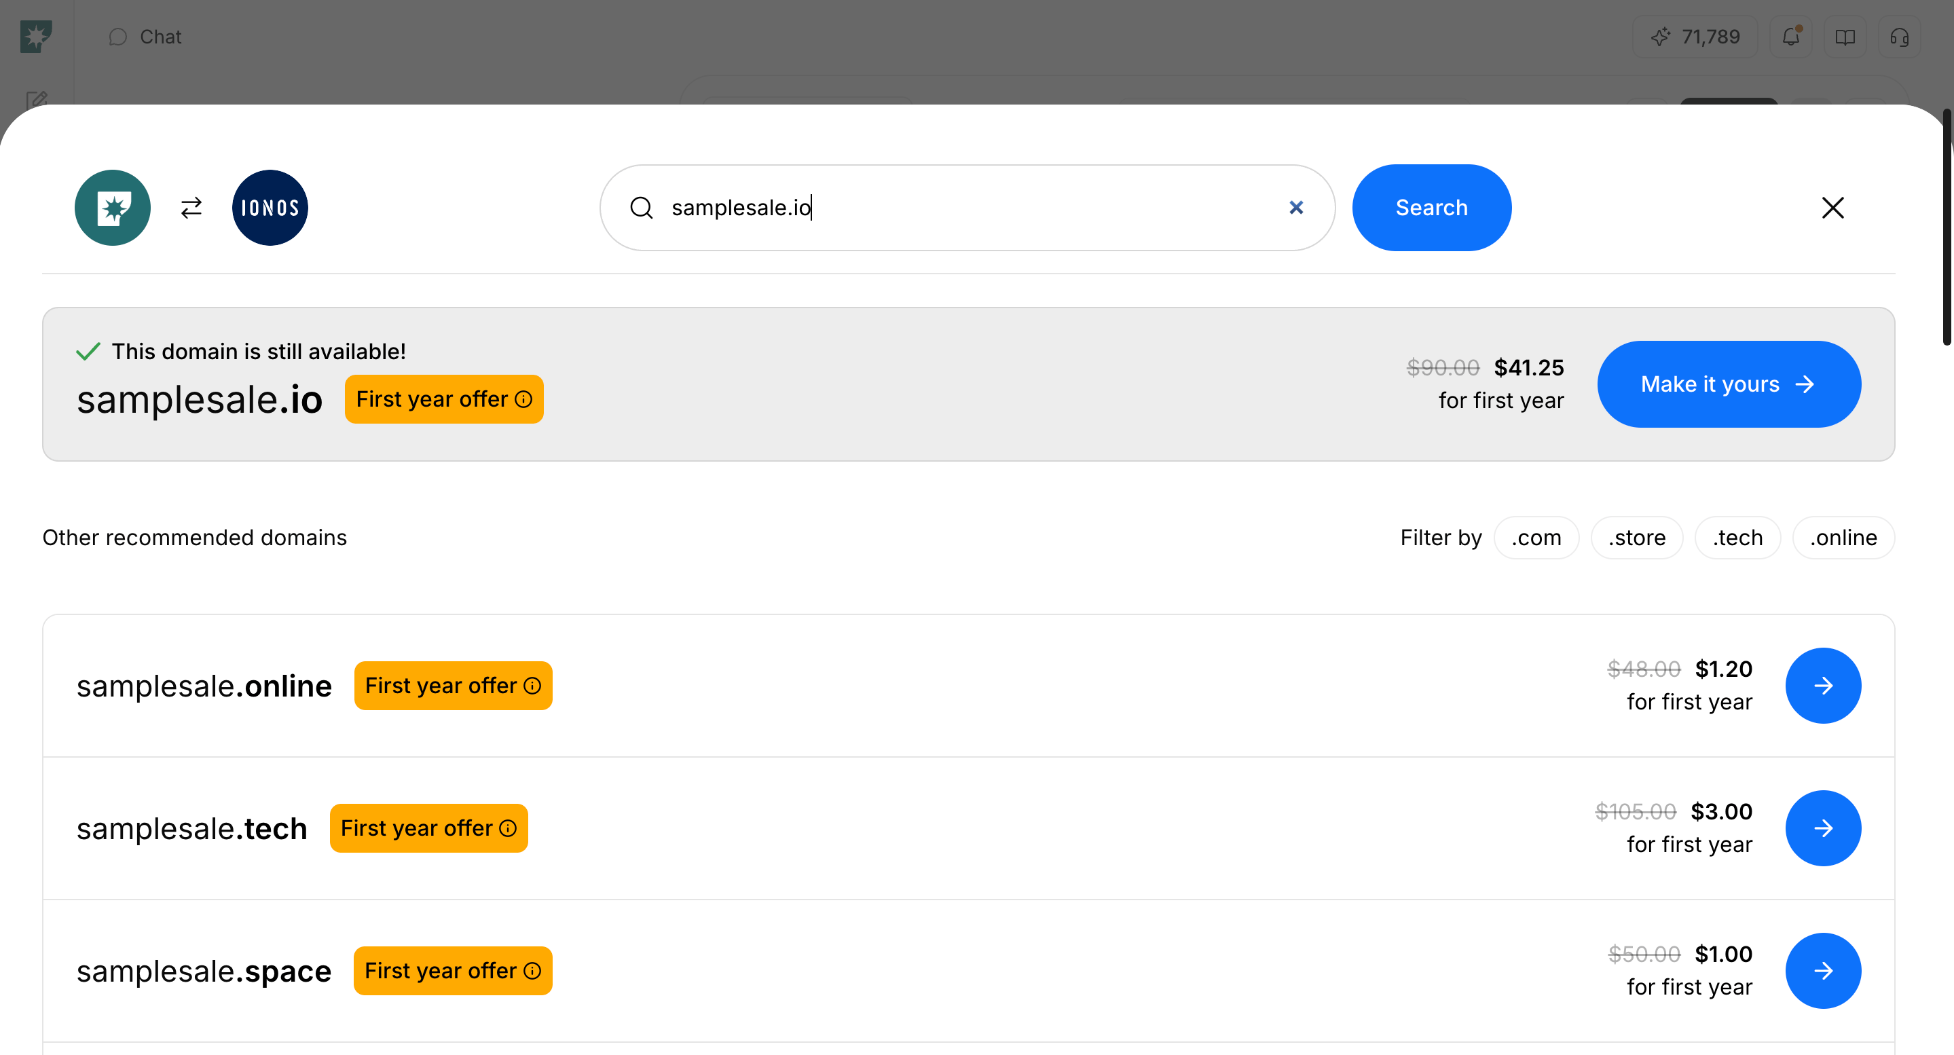This screenshot has height=1055, width=1954.
Task: Open the documentation book icon
Action: pos(1845,37)
